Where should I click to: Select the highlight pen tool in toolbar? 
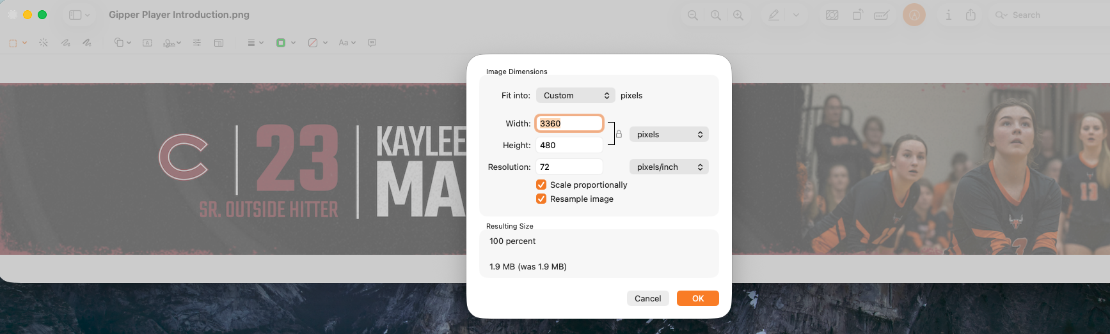pyautogui.click(x=774, y=15)
